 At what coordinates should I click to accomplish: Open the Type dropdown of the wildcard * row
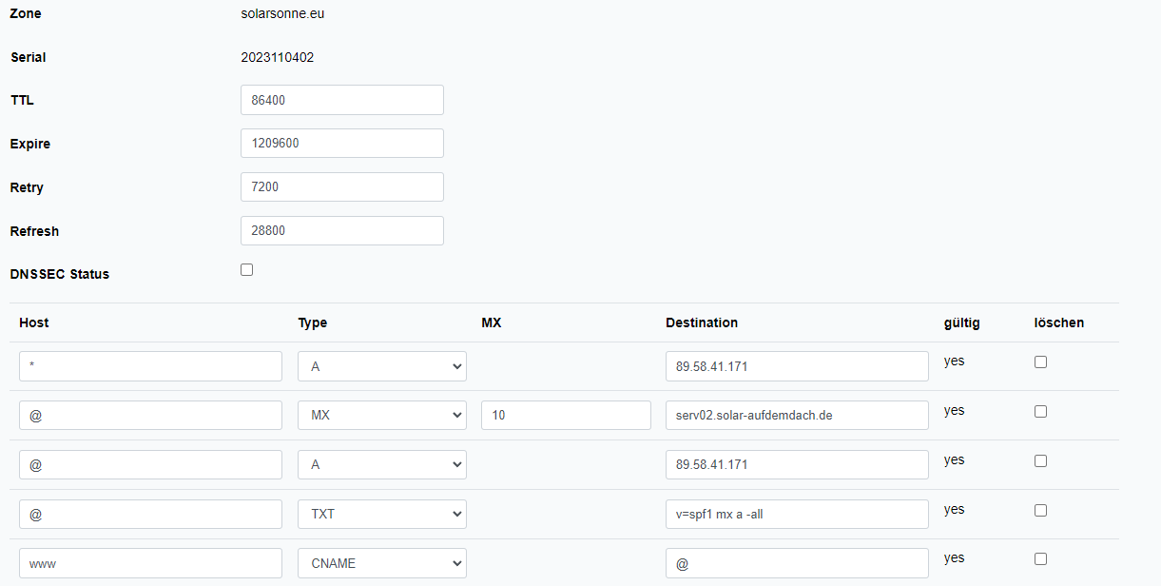coord(381,366)
